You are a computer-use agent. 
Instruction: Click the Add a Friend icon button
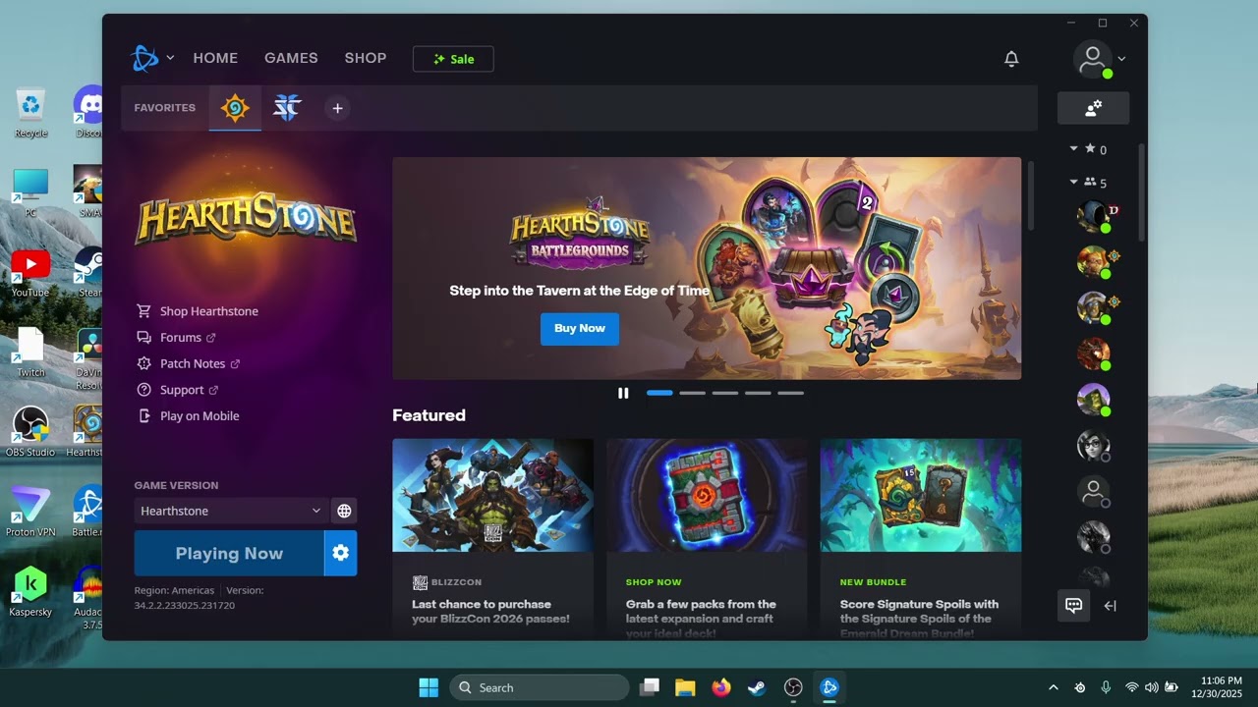click(x=1093, y=108)
